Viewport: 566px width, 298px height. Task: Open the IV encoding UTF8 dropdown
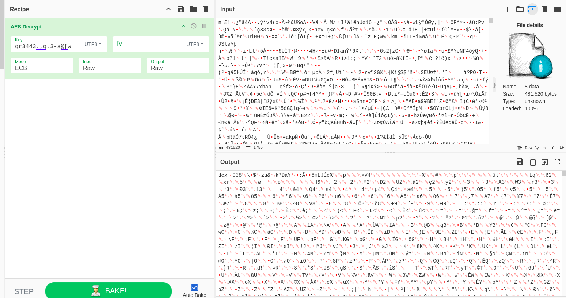coord(195,44)
